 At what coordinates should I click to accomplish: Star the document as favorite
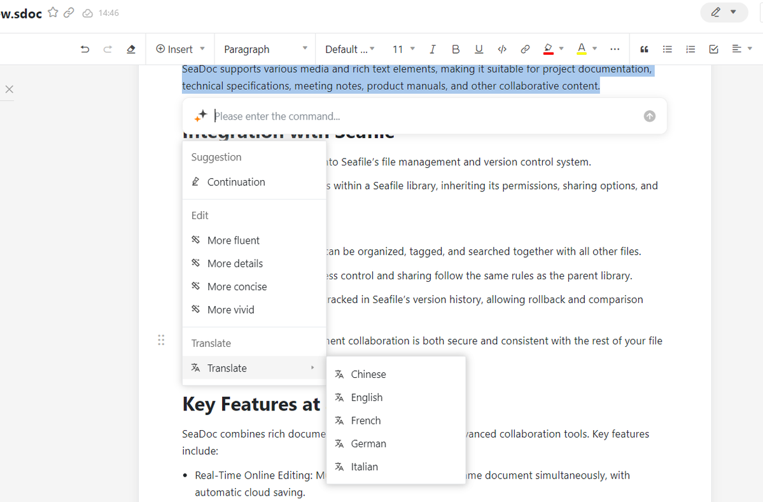pyautogui.click(x=53, y=13)
